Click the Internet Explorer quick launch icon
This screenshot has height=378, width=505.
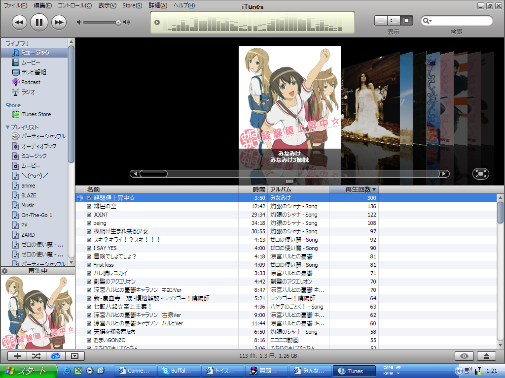click(x=67, y=371)
